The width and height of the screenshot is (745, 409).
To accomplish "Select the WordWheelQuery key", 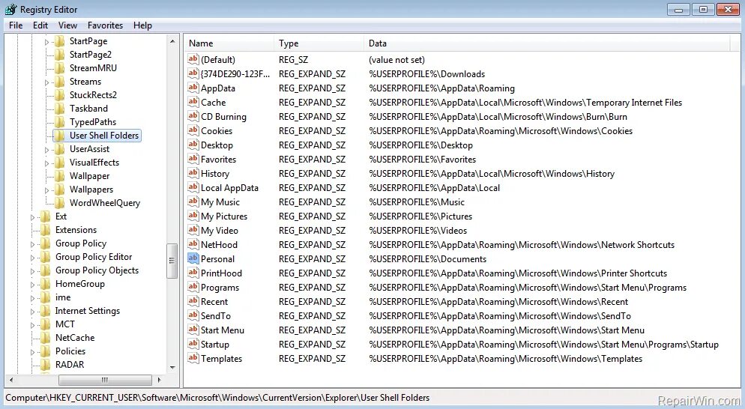I will click(104, 203).
